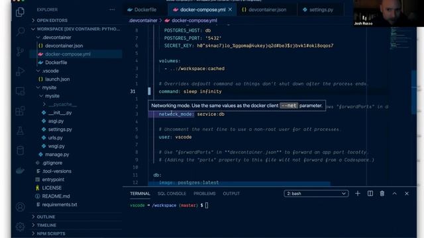Open the database SQL tools view
The width and height of the screenshot is (424, 238).
coord(20,151)
